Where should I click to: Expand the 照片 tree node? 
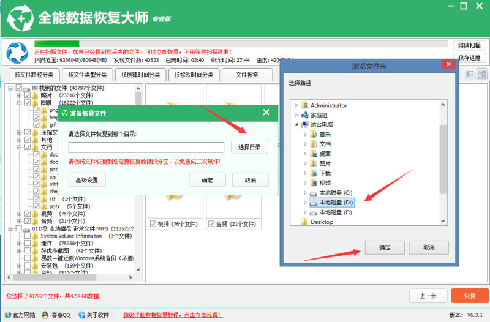(x=19, y=95)
